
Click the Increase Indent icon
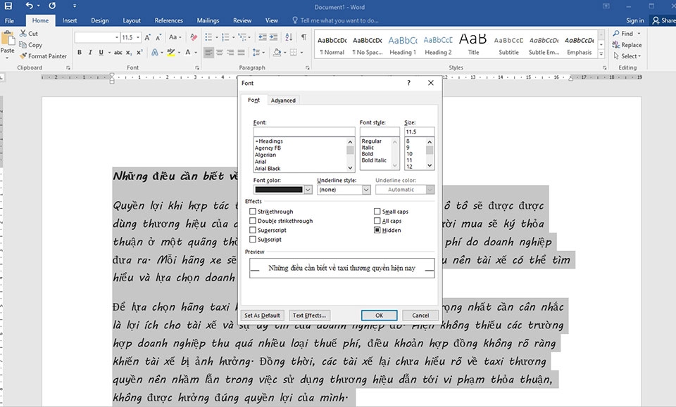(274, 37)
